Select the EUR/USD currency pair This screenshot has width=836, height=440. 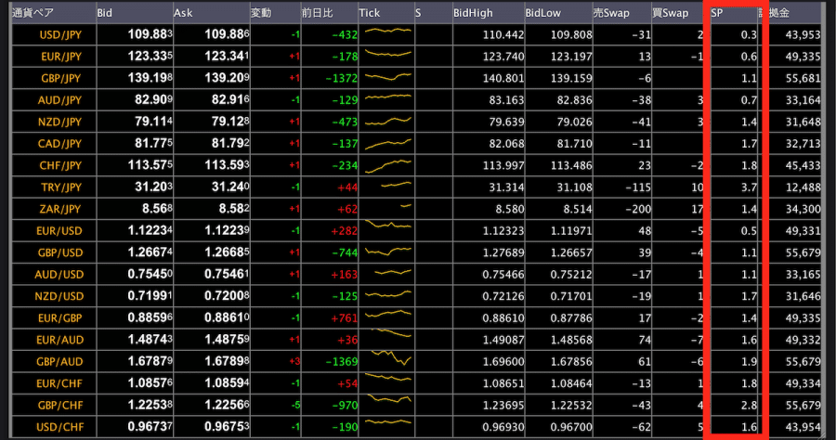tap(59, 231)
